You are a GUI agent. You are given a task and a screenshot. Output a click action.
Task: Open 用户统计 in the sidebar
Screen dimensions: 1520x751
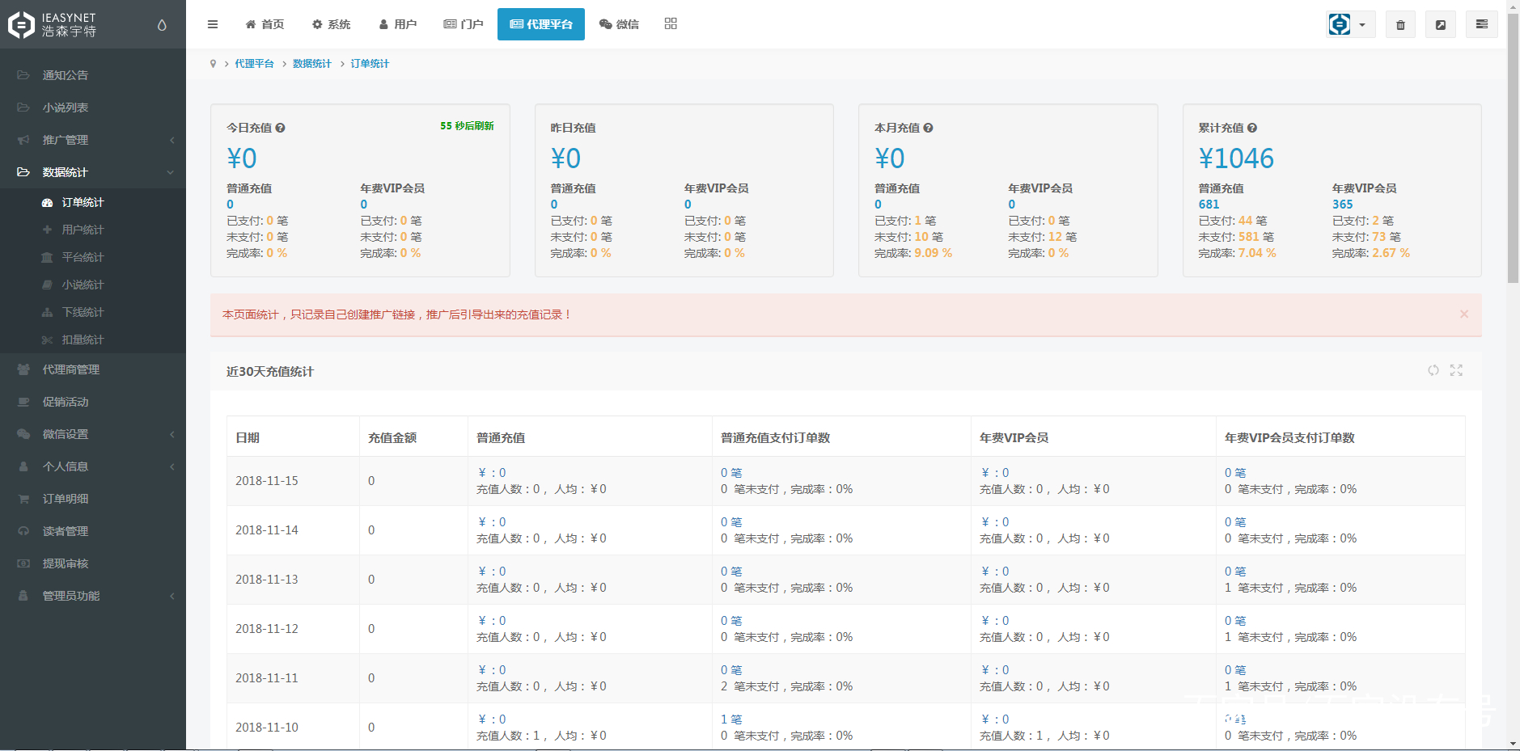click(x=83, y=230)
